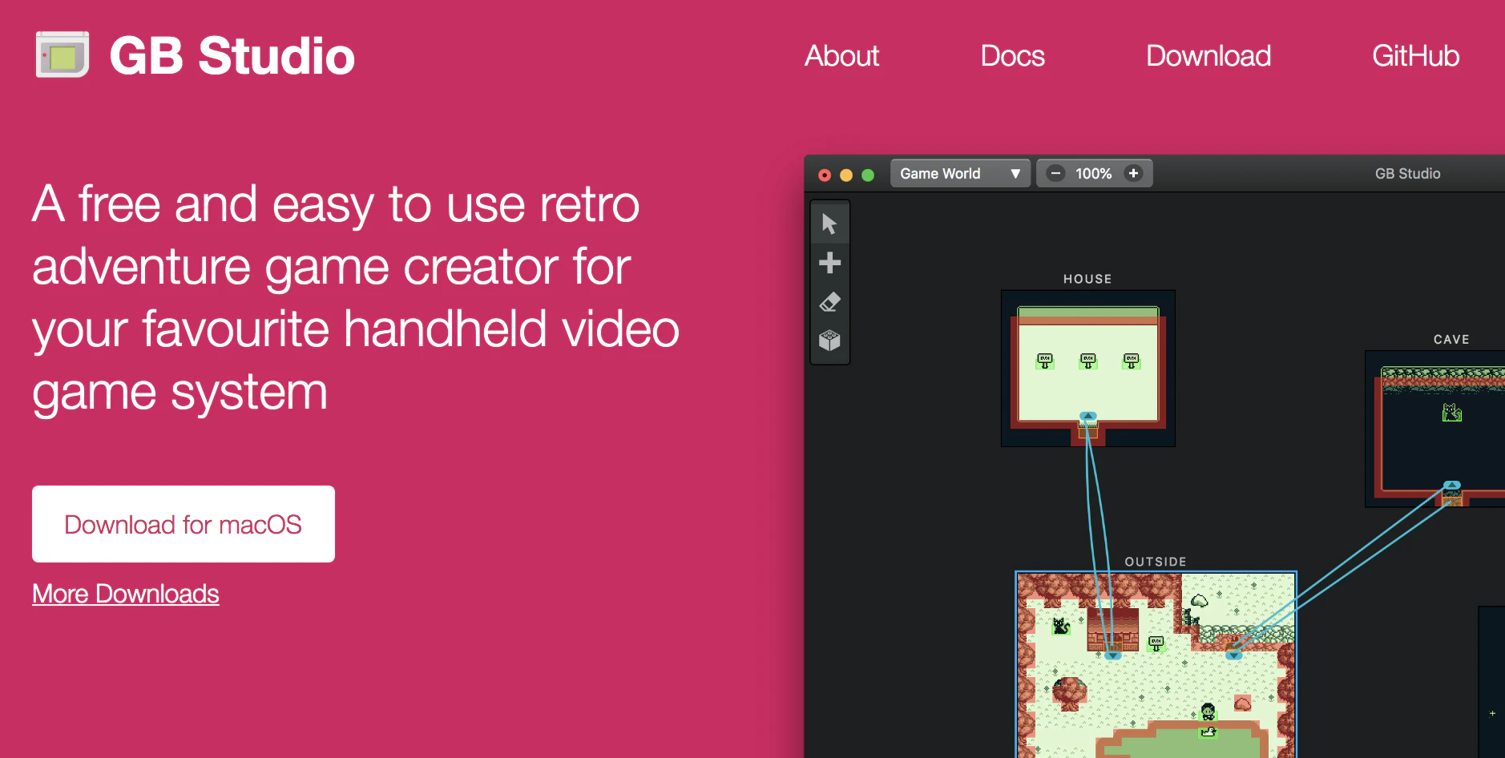Select the arrow Select tool
The image size is (1505, 758).
[x=829, y=224]
